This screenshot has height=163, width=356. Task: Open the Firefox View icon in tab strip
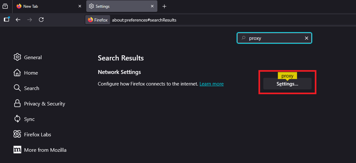coord(5,6)
